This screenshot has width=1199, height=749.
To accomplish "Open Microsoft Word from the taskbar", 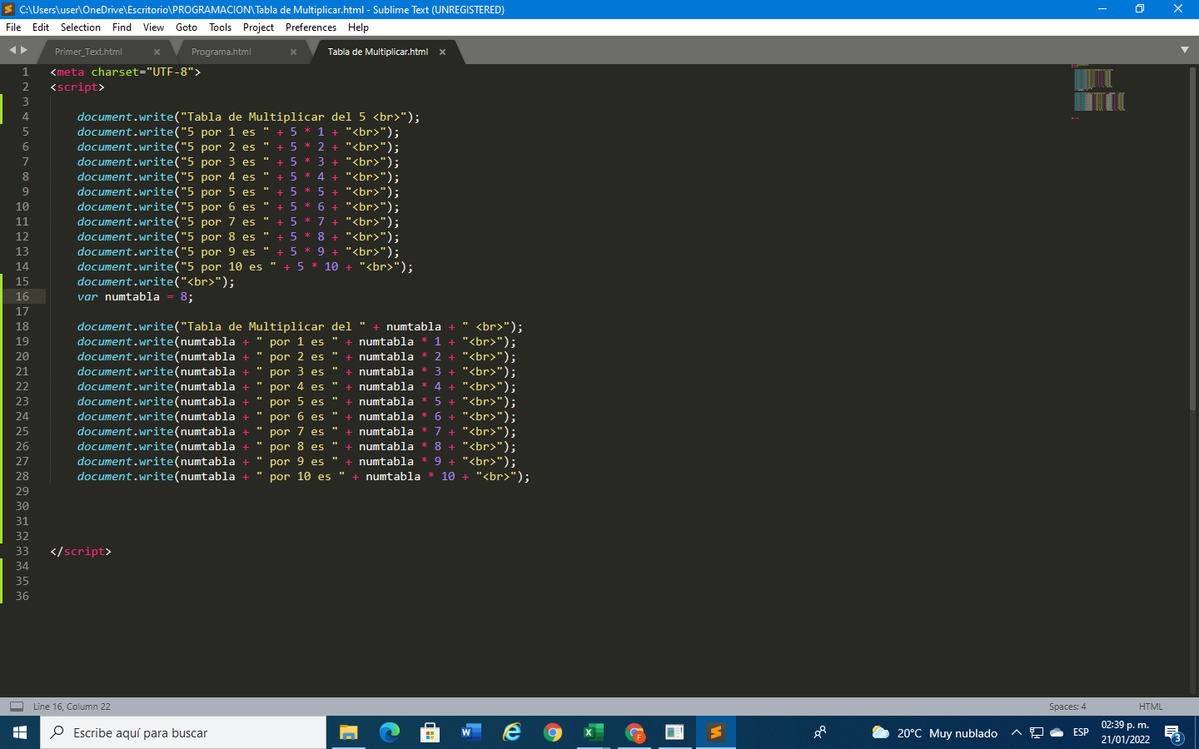I will point(470,732).
